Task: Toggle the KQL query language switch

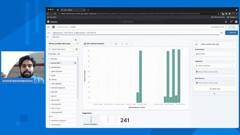Action: (x=222, y=33)
